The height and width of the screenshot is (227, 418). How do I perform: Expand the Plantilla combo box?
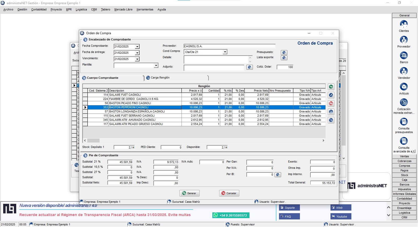(x=156, y=65)
